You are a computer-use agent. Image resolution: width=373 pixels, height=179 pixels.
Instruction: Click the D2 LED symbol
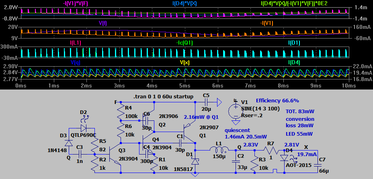[x=83, y=128]
